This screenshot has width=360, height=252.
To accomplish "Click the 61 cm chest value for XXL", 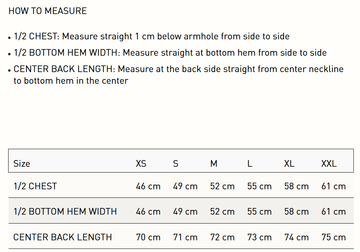I will (x=334, y=186).
